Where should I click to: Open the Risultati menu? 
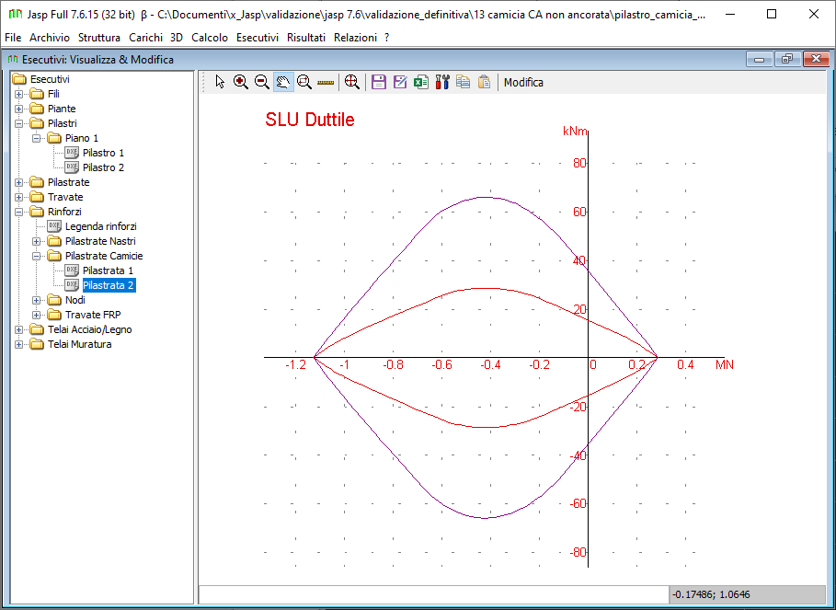(306, 38)
